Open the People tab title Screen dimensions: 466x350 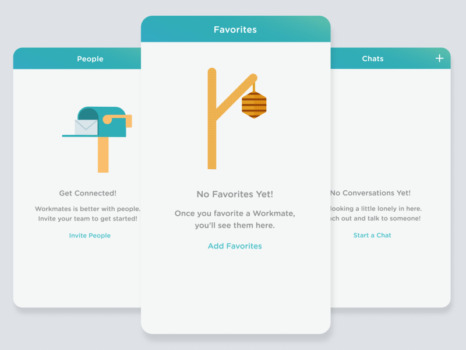pos(90,59)
